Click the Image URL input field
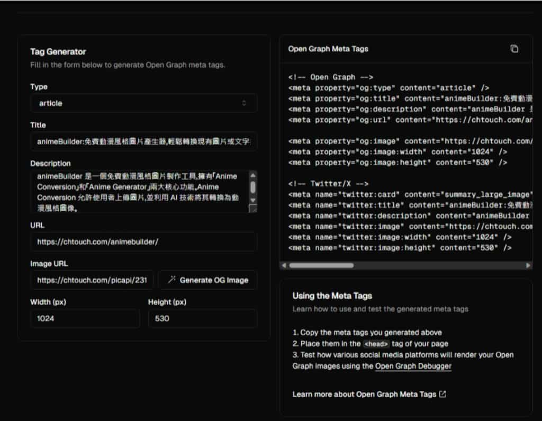Screen dimensions: 542x421 92,280
